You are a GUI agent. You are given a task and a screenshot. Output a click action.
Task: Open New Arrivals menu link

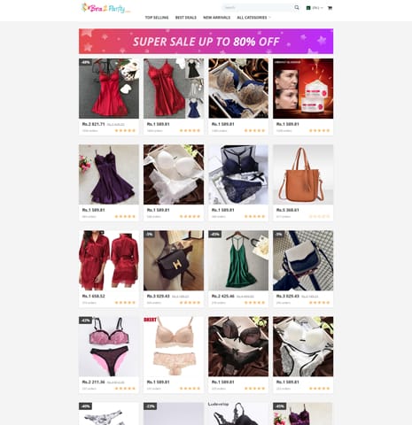tap(217, 18)
